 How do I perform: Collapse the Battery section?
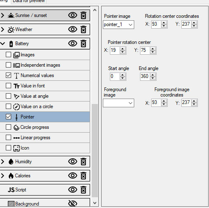tap(2, 44)
